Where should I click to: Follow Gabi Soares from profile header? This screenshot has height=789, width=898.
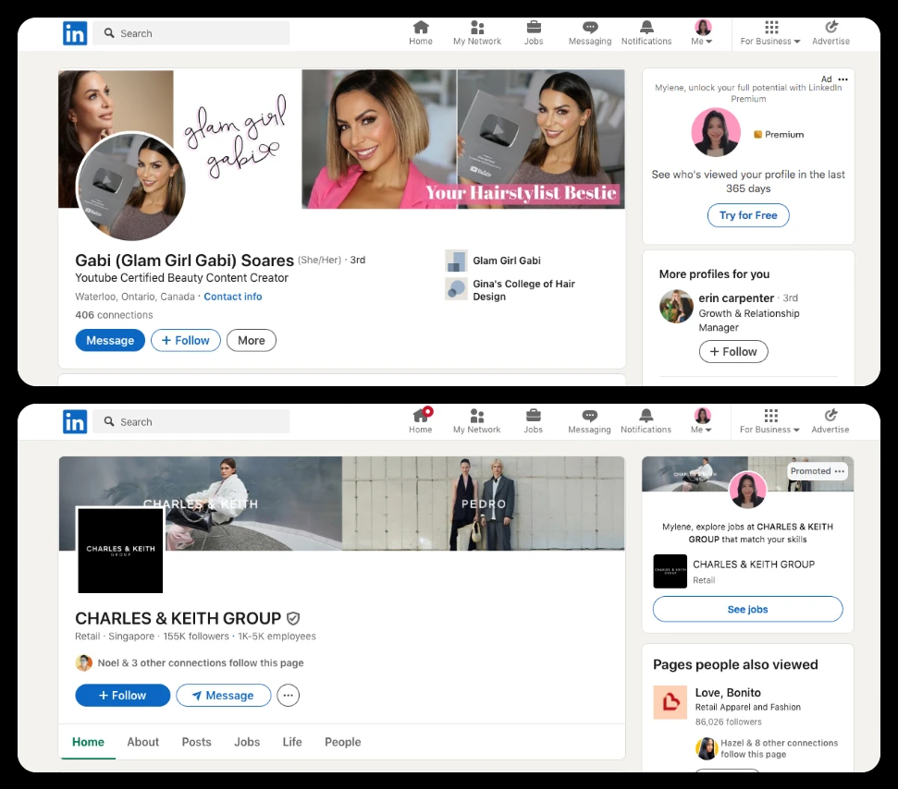(186, 340)
